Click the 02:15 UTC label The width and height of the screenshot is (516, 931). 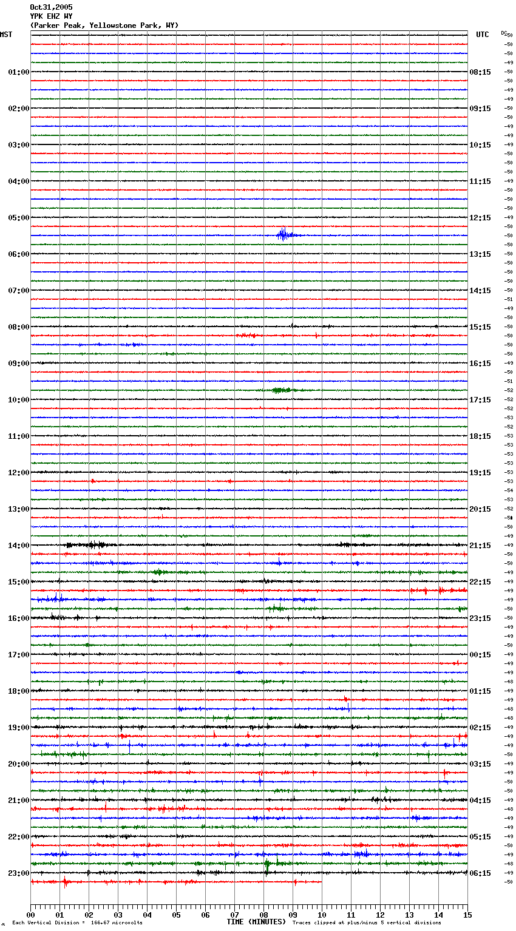pos(480,728)
